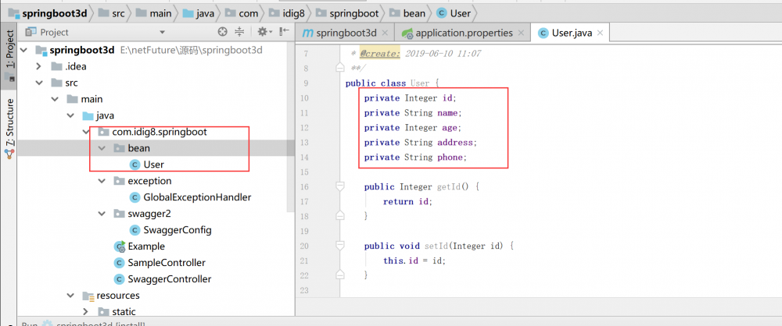The width and height of the screenshot is (782, 326).
Task: Click the 'this.id = id;' statement
Action: (x=414, y=260)
